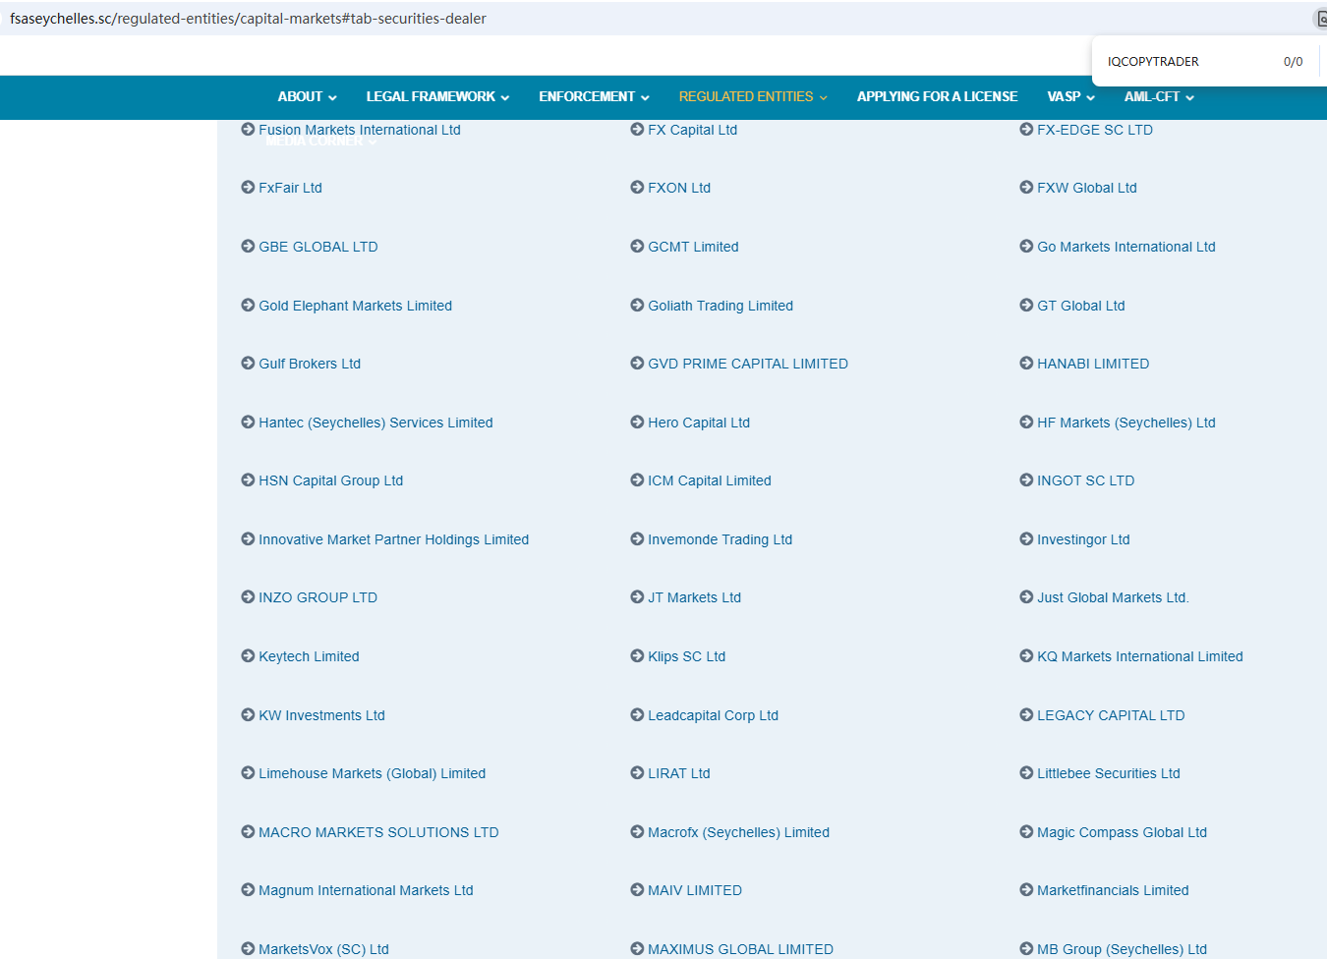The image size is (1327, 959).
Task: Select the arrow icon beside Invemonde Trading Ltd
Action: click(637, 539)
